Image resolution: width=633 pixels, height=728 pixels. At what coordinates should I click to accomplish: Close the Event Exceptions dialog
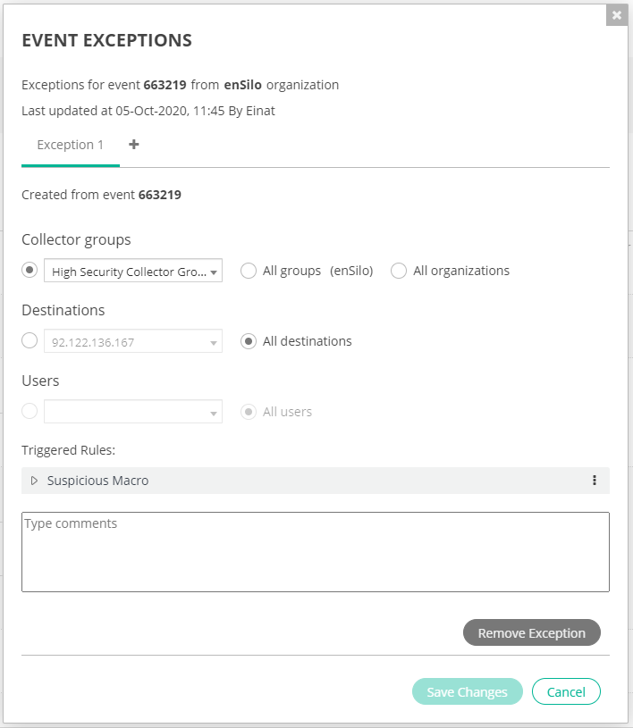click(616, 15)
